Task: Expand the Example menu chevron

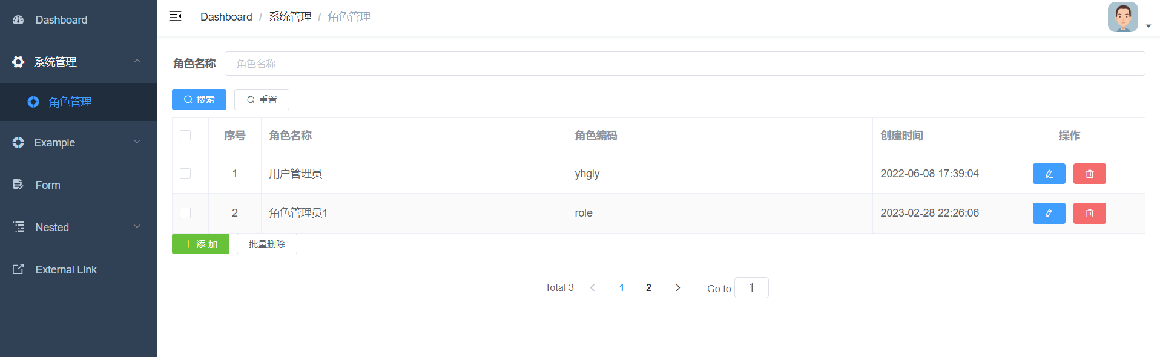Action: pos(137,142)
